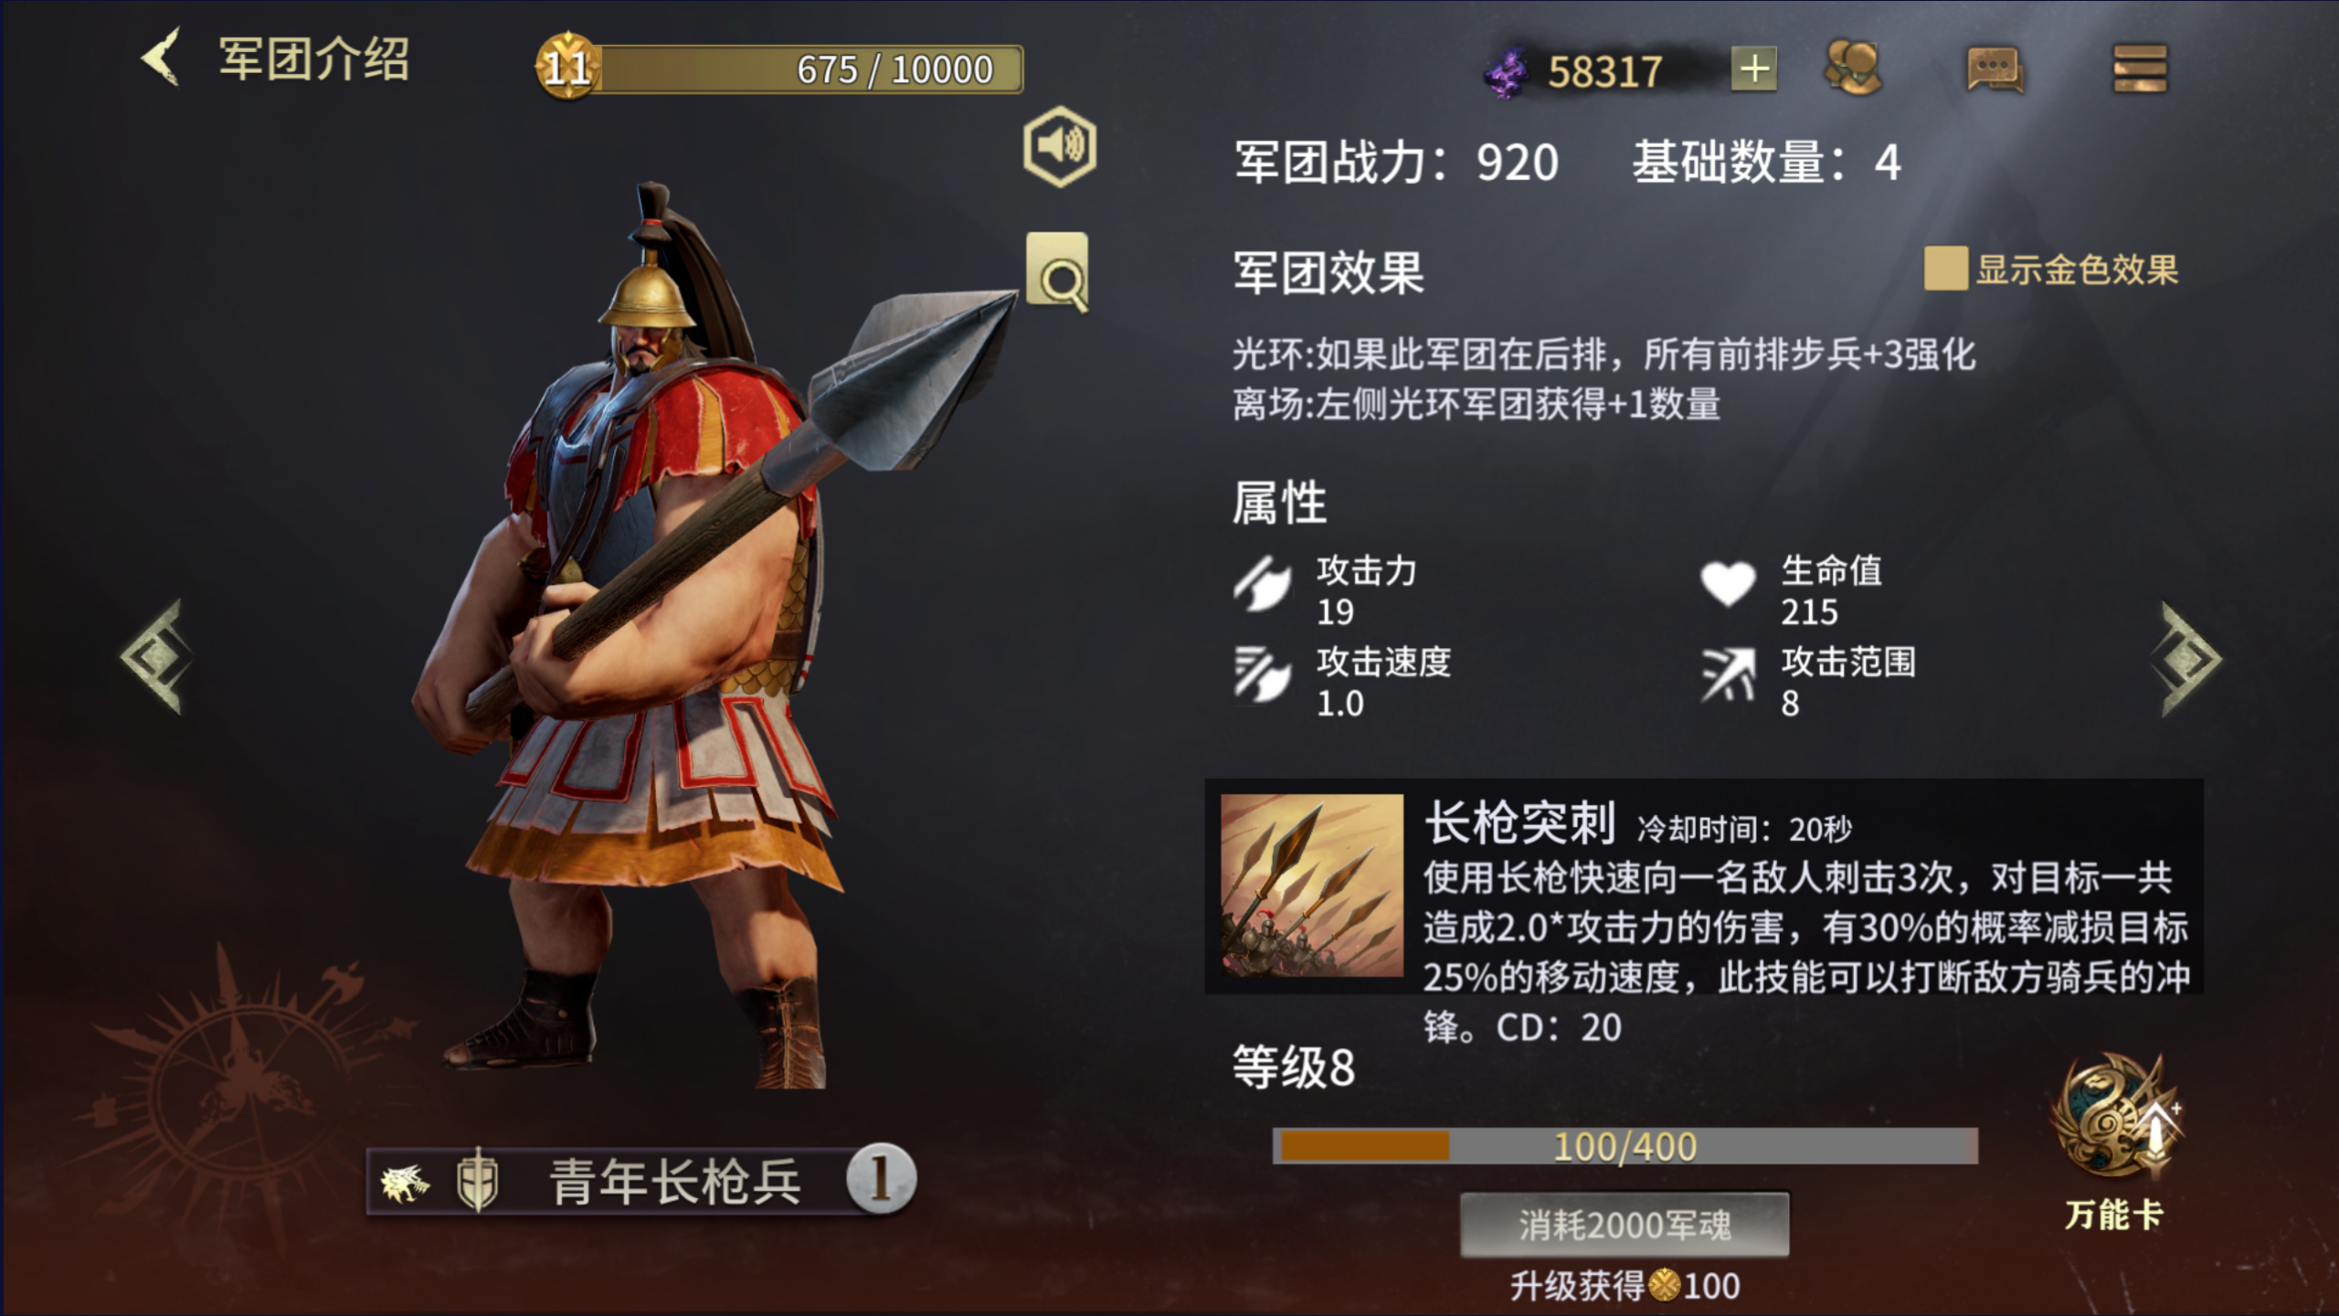The height and width of the screenshot is (1316, 2339).
Task: Tap the player level 11 badge
Action: tap(566, 67)
